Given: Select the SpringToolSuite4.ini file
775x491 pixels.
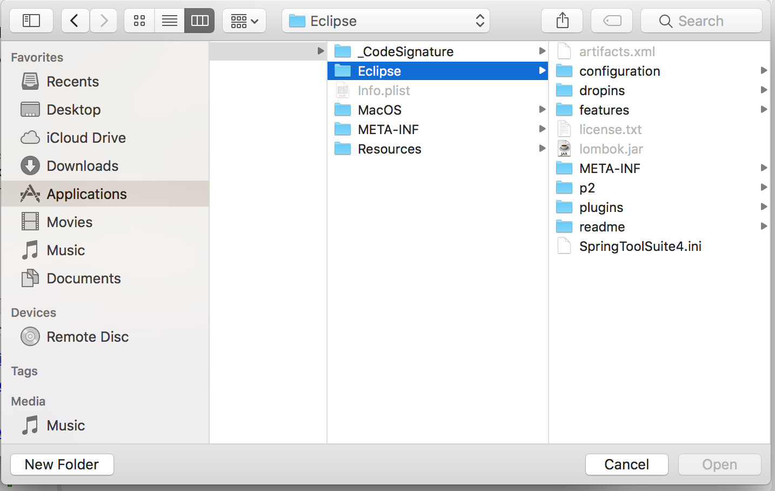Looking at the screenshot, I should click(x=660, y=246).
